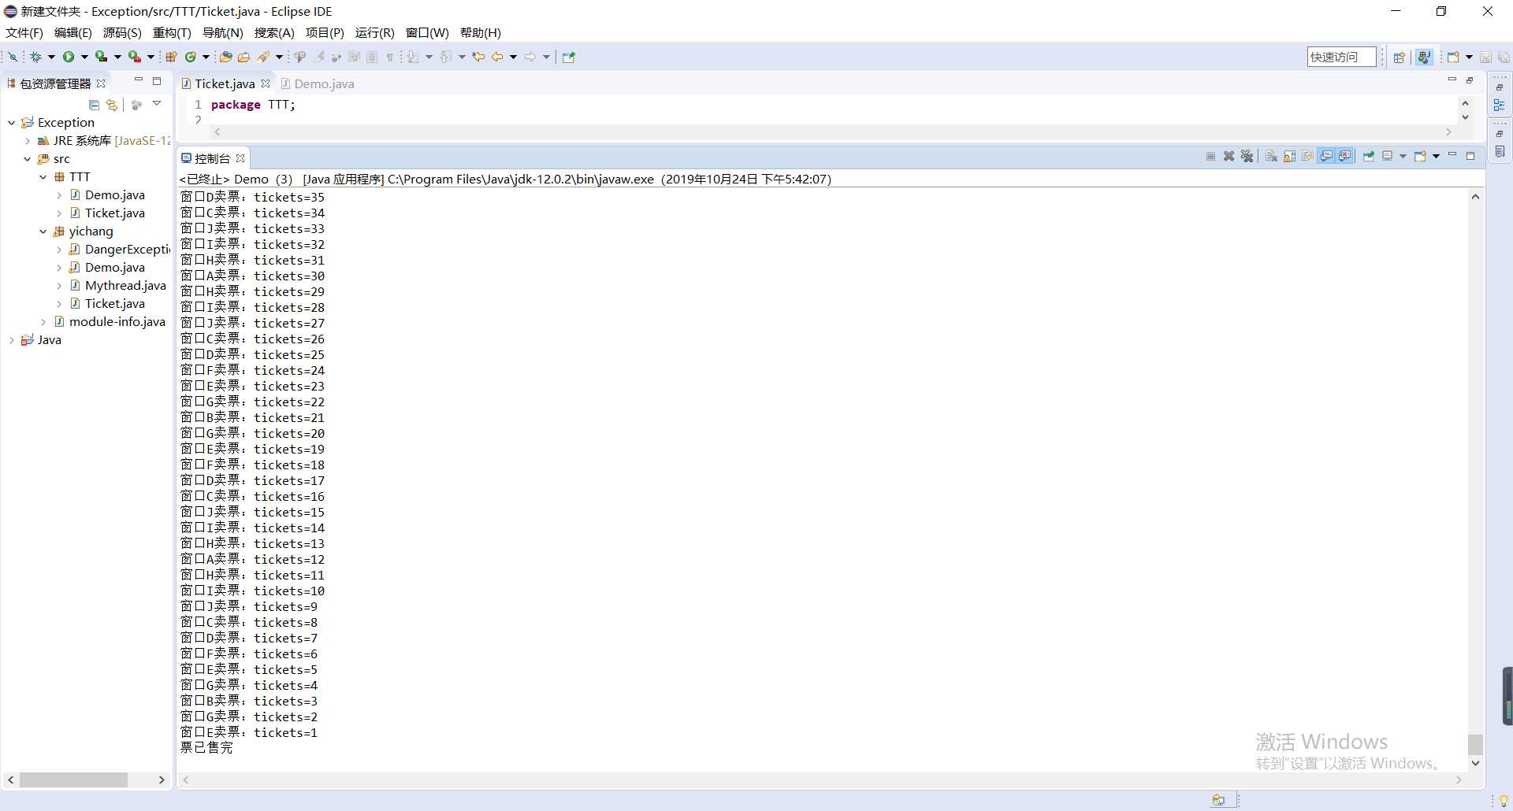1513x811 pixels.
Task: Close the 包资源管理器 view
Action: coord(101,83)
